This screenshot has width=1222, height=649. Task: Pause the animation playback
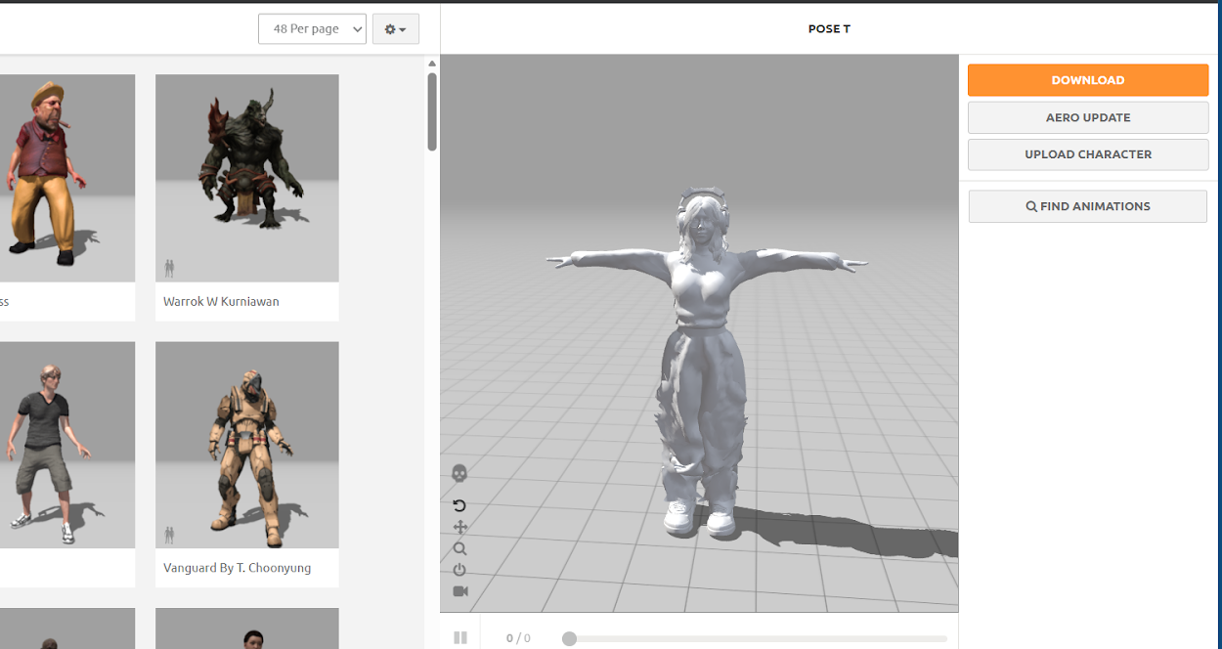point(460,638)
